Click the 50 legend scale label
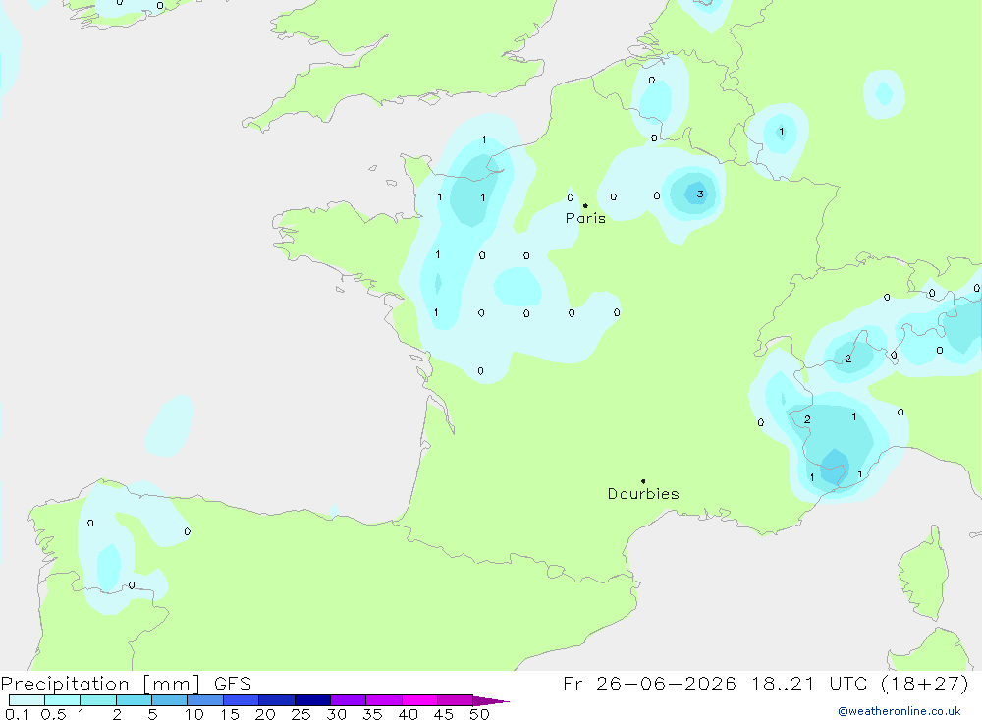 480,714
